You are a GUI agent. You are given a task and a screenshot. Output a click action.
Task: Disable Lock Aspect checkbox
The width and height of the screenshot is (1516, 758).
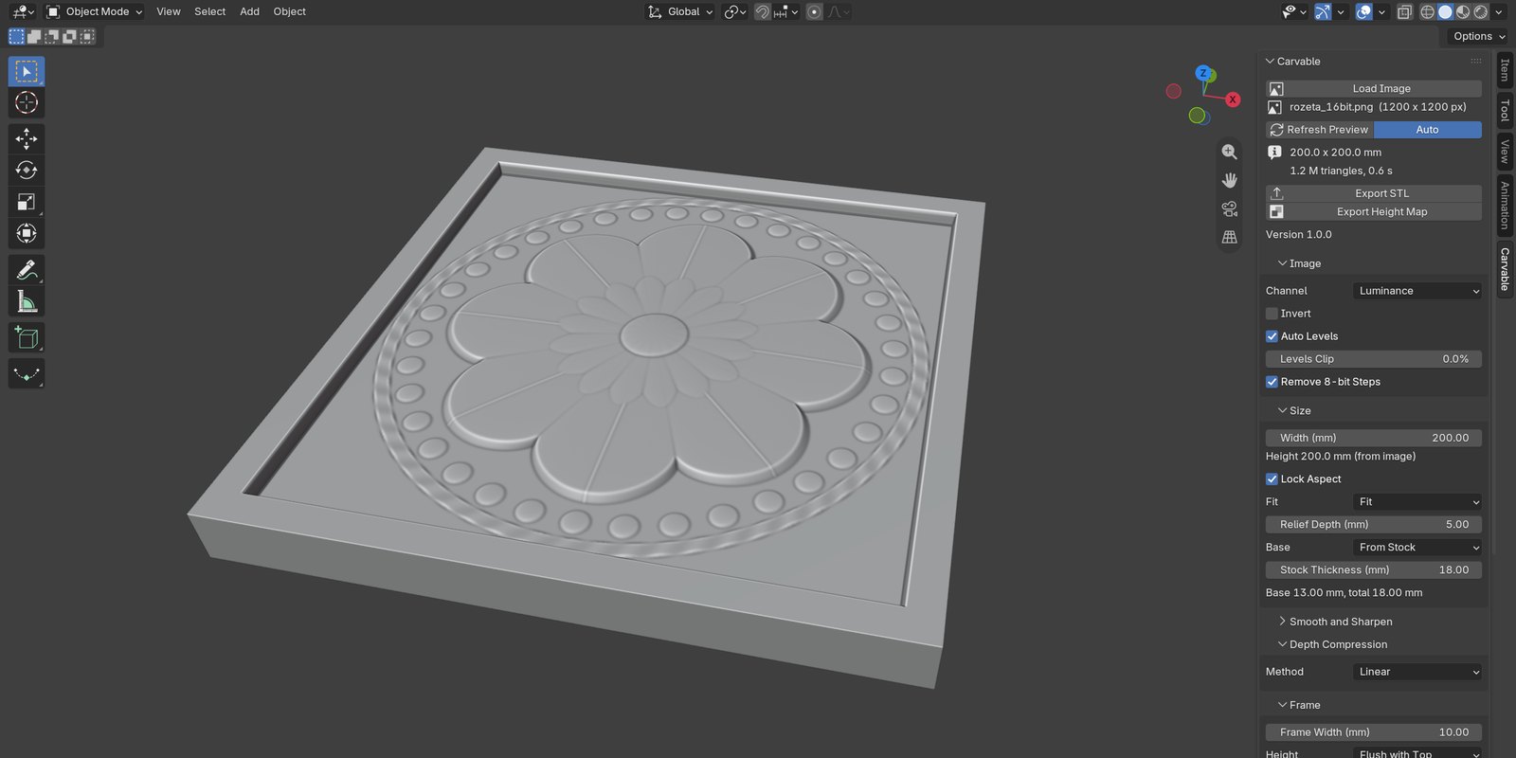point(1272,479)
